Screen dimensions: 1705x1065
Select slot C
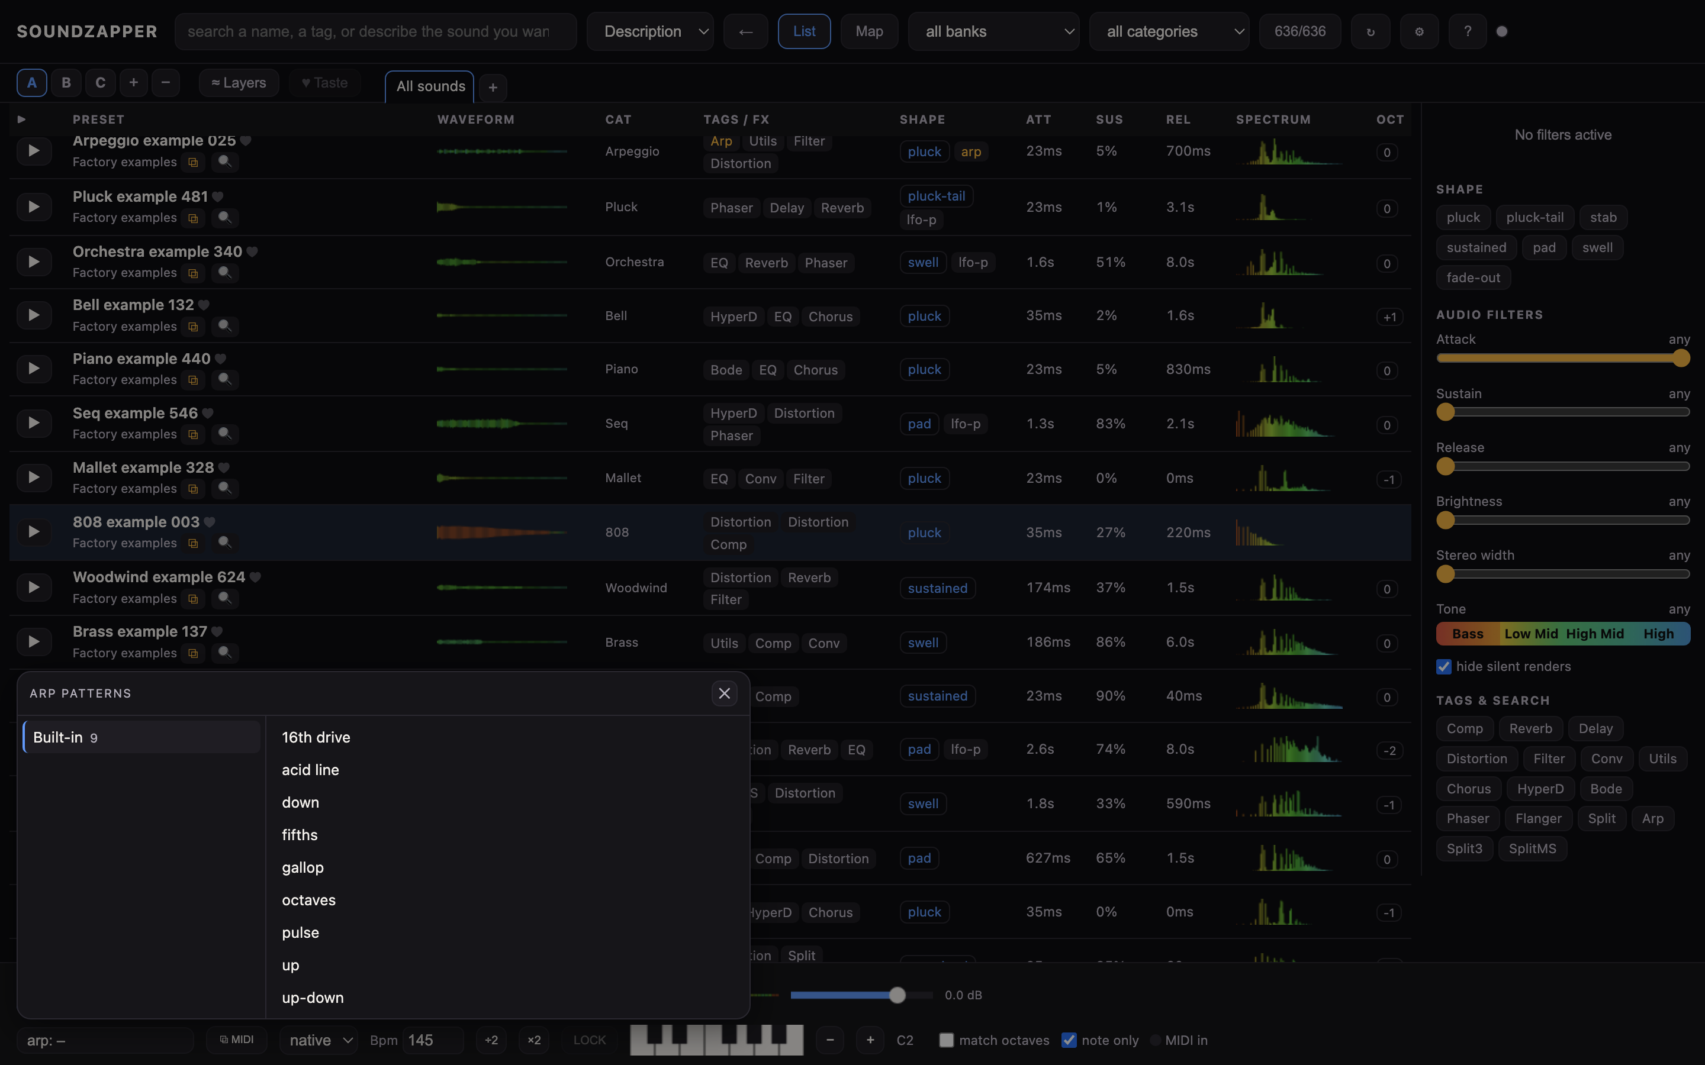[x=101, y=82]
